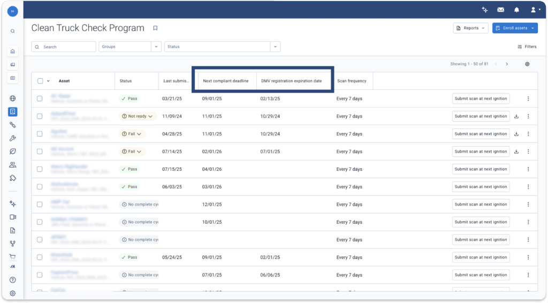Click the bookmark icon beside the page title

click(155, 28)
